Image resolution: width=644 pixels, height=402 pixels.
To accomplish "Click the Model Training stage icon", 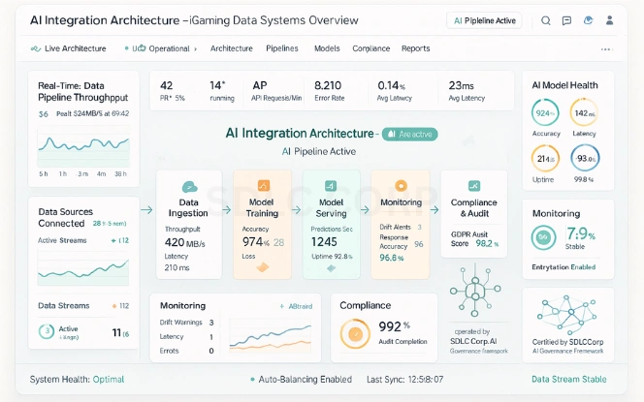I will 264,186.
